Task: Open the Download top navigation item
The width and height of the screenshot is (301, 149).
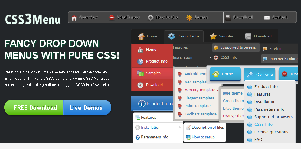Action: pos(243,17)
